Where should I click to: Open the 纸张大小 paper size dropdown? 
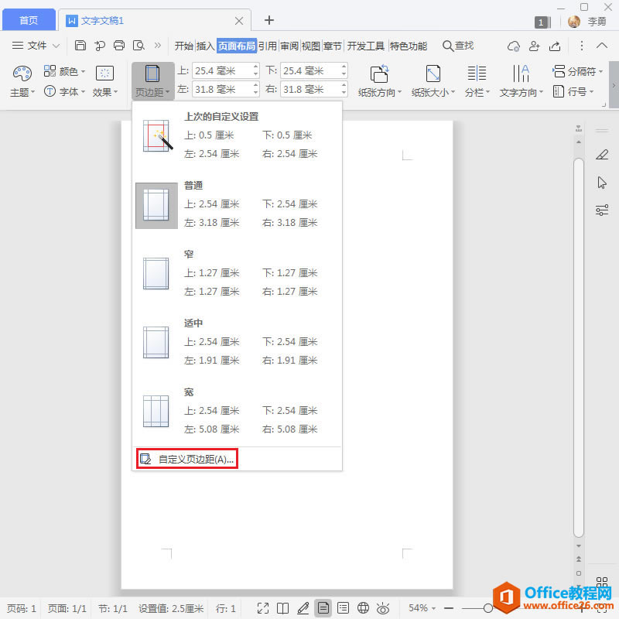click(x=433, y=81)
